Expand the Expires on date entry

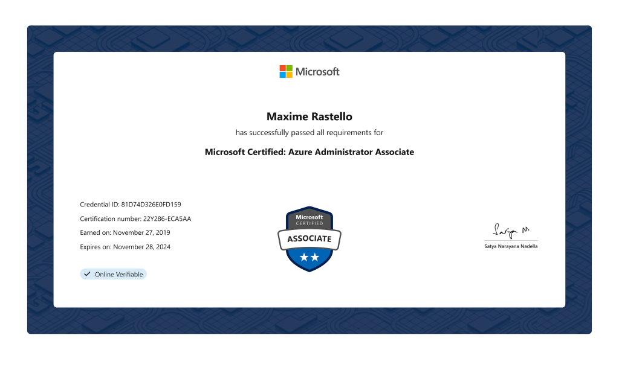click(125, 246)
